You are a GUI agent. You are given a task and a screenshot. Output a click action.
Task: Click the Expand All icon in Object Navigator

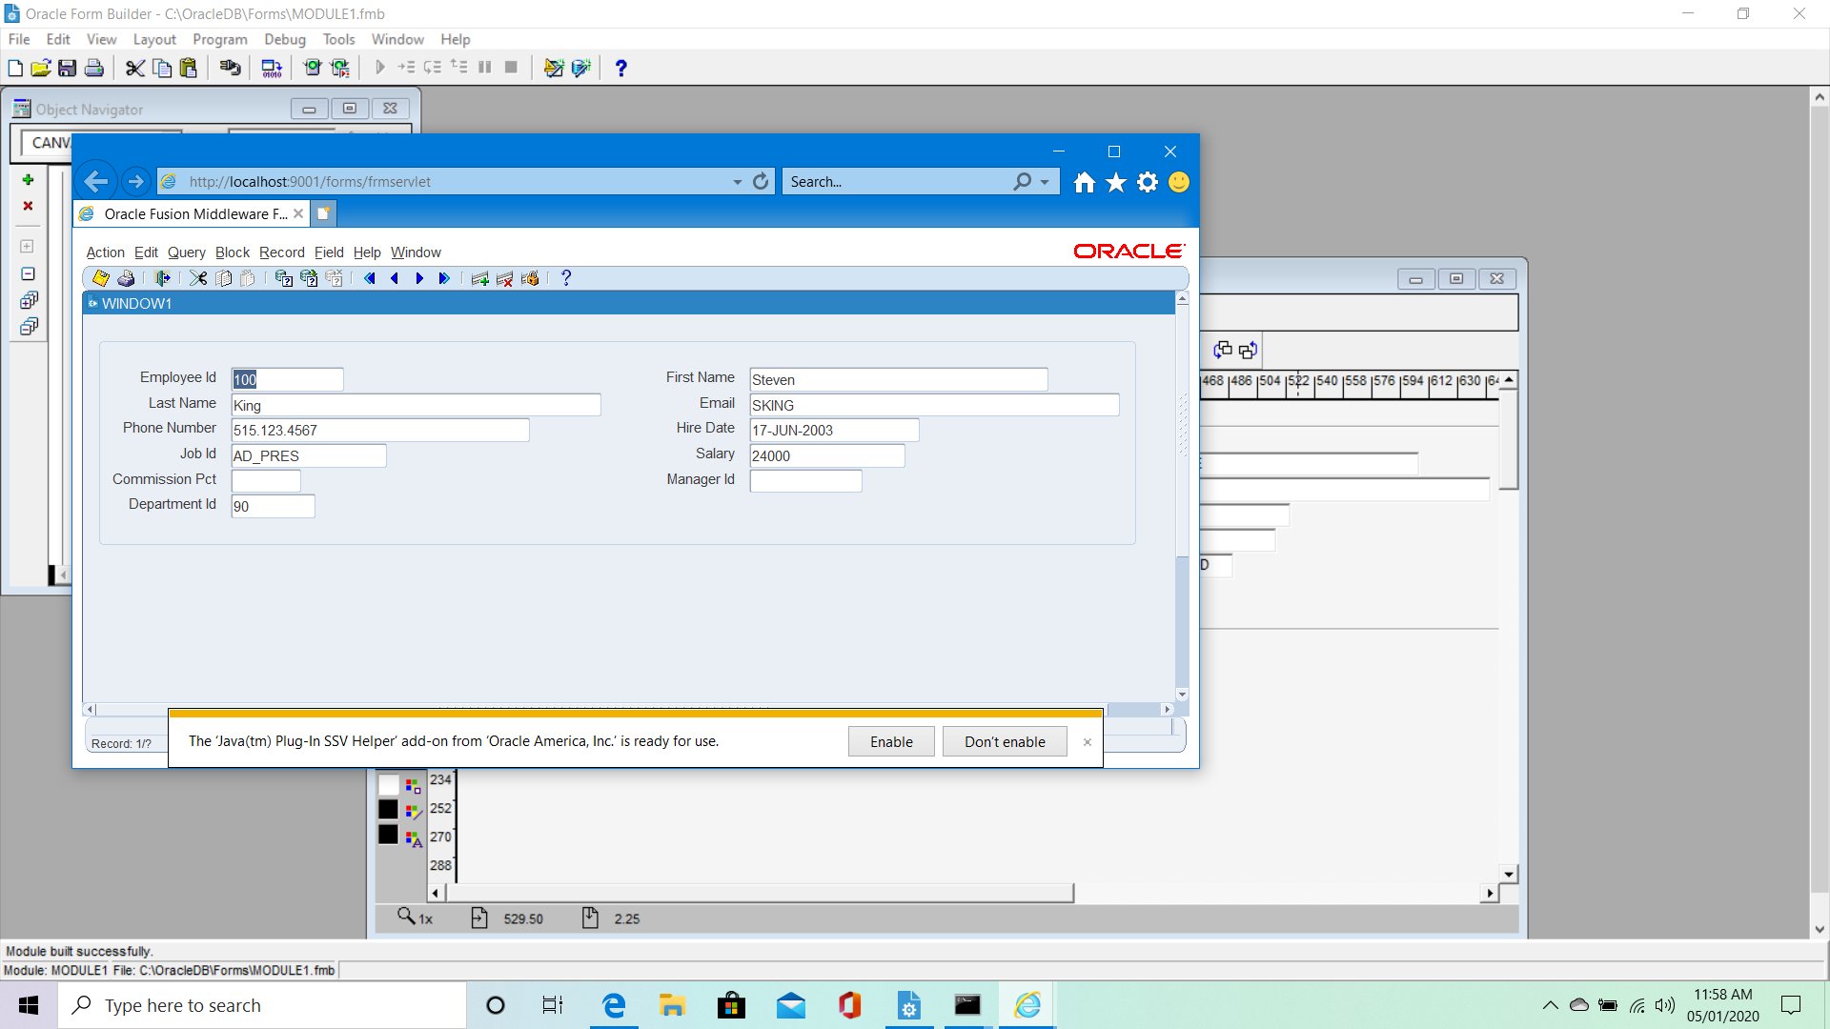tap(29, 300)
